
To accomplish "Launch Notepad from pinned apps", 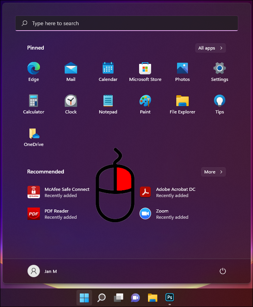I will tap(108, 104).
